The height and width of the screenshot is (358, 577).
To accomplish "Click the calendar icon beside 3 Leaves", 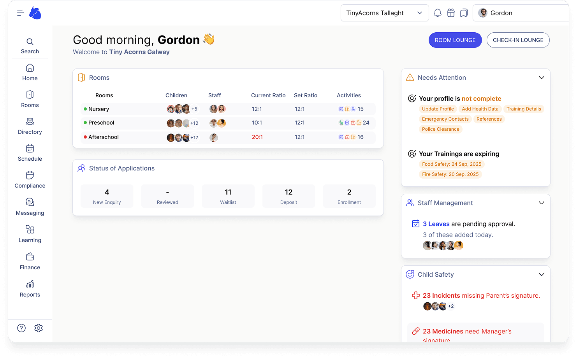I will pyautogui.click(x=416, y=224).
